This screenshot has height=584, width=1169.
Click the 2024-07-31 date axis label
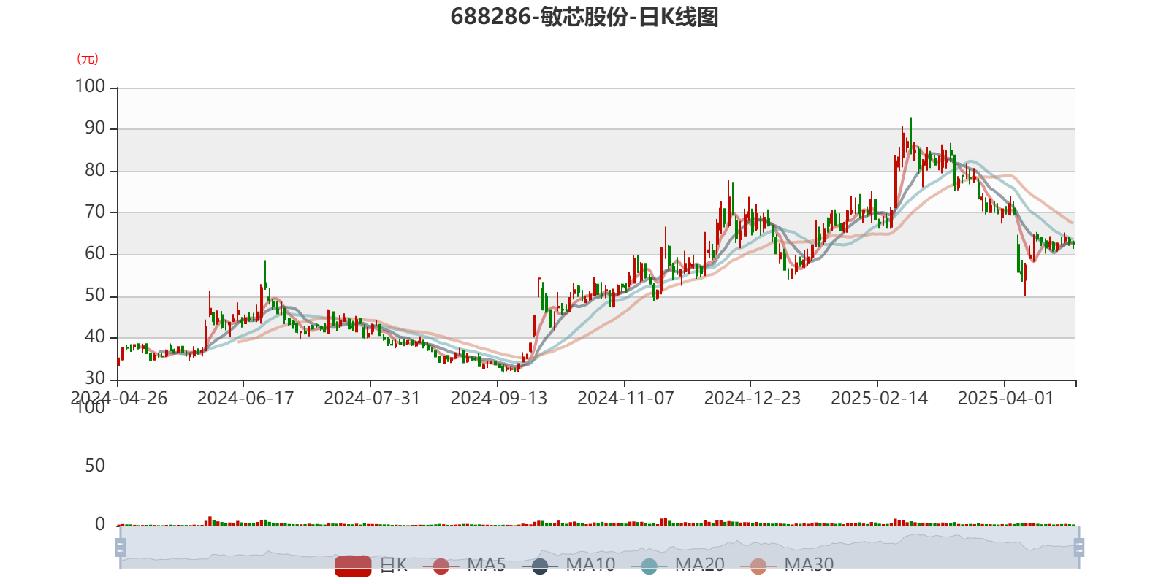pyautogui.click(x=372, y=398)
